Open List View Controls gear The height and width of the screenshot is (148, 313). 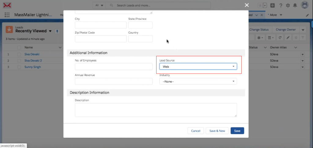tap(260, 38)
